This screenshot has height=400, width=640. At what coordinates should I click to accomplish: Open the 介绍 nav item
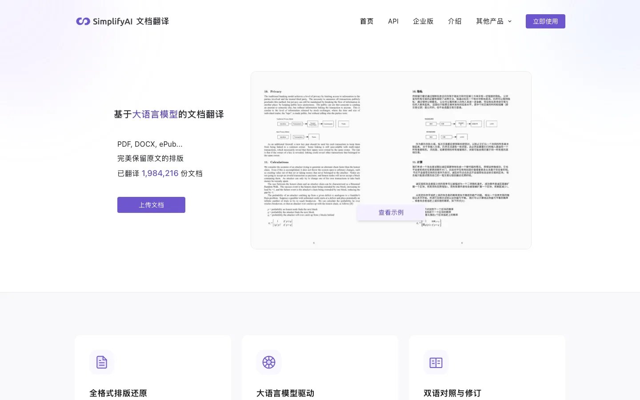(455, 21)
